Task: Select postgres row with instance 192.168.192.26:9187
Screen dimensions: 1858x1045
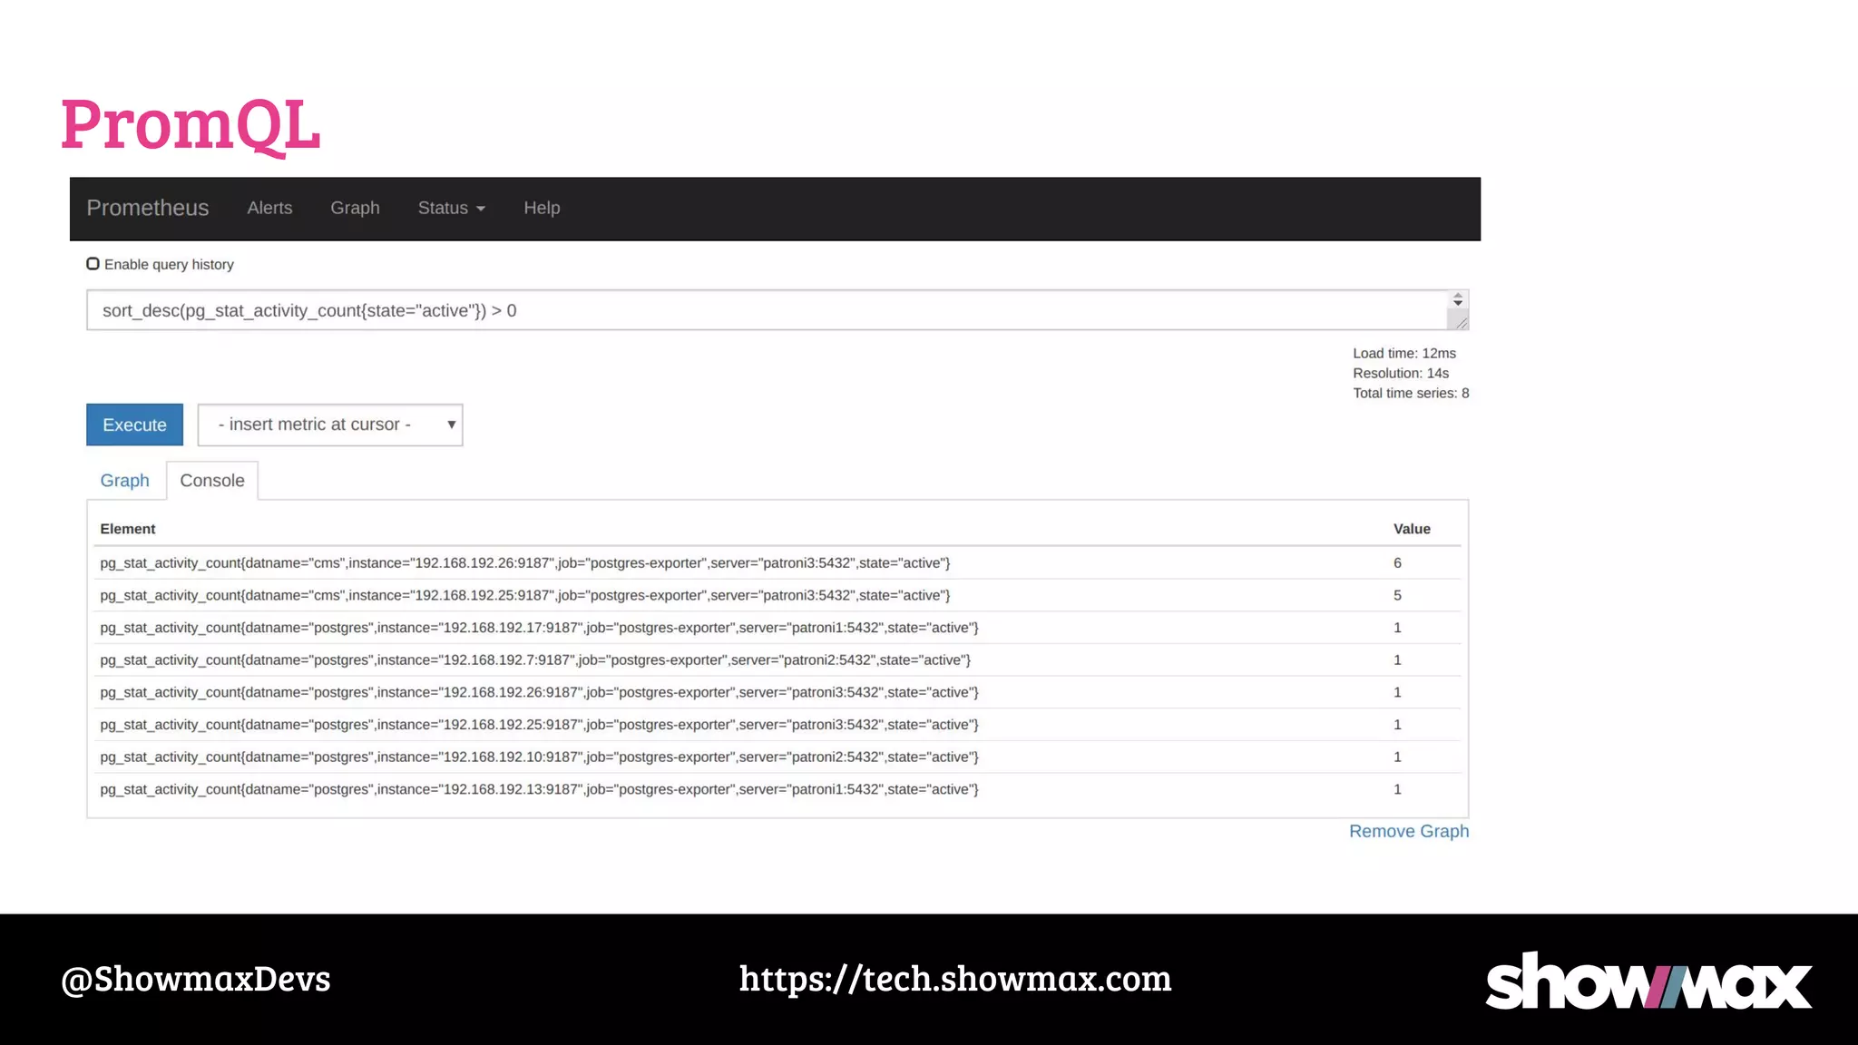Action: tap(777, 692)
